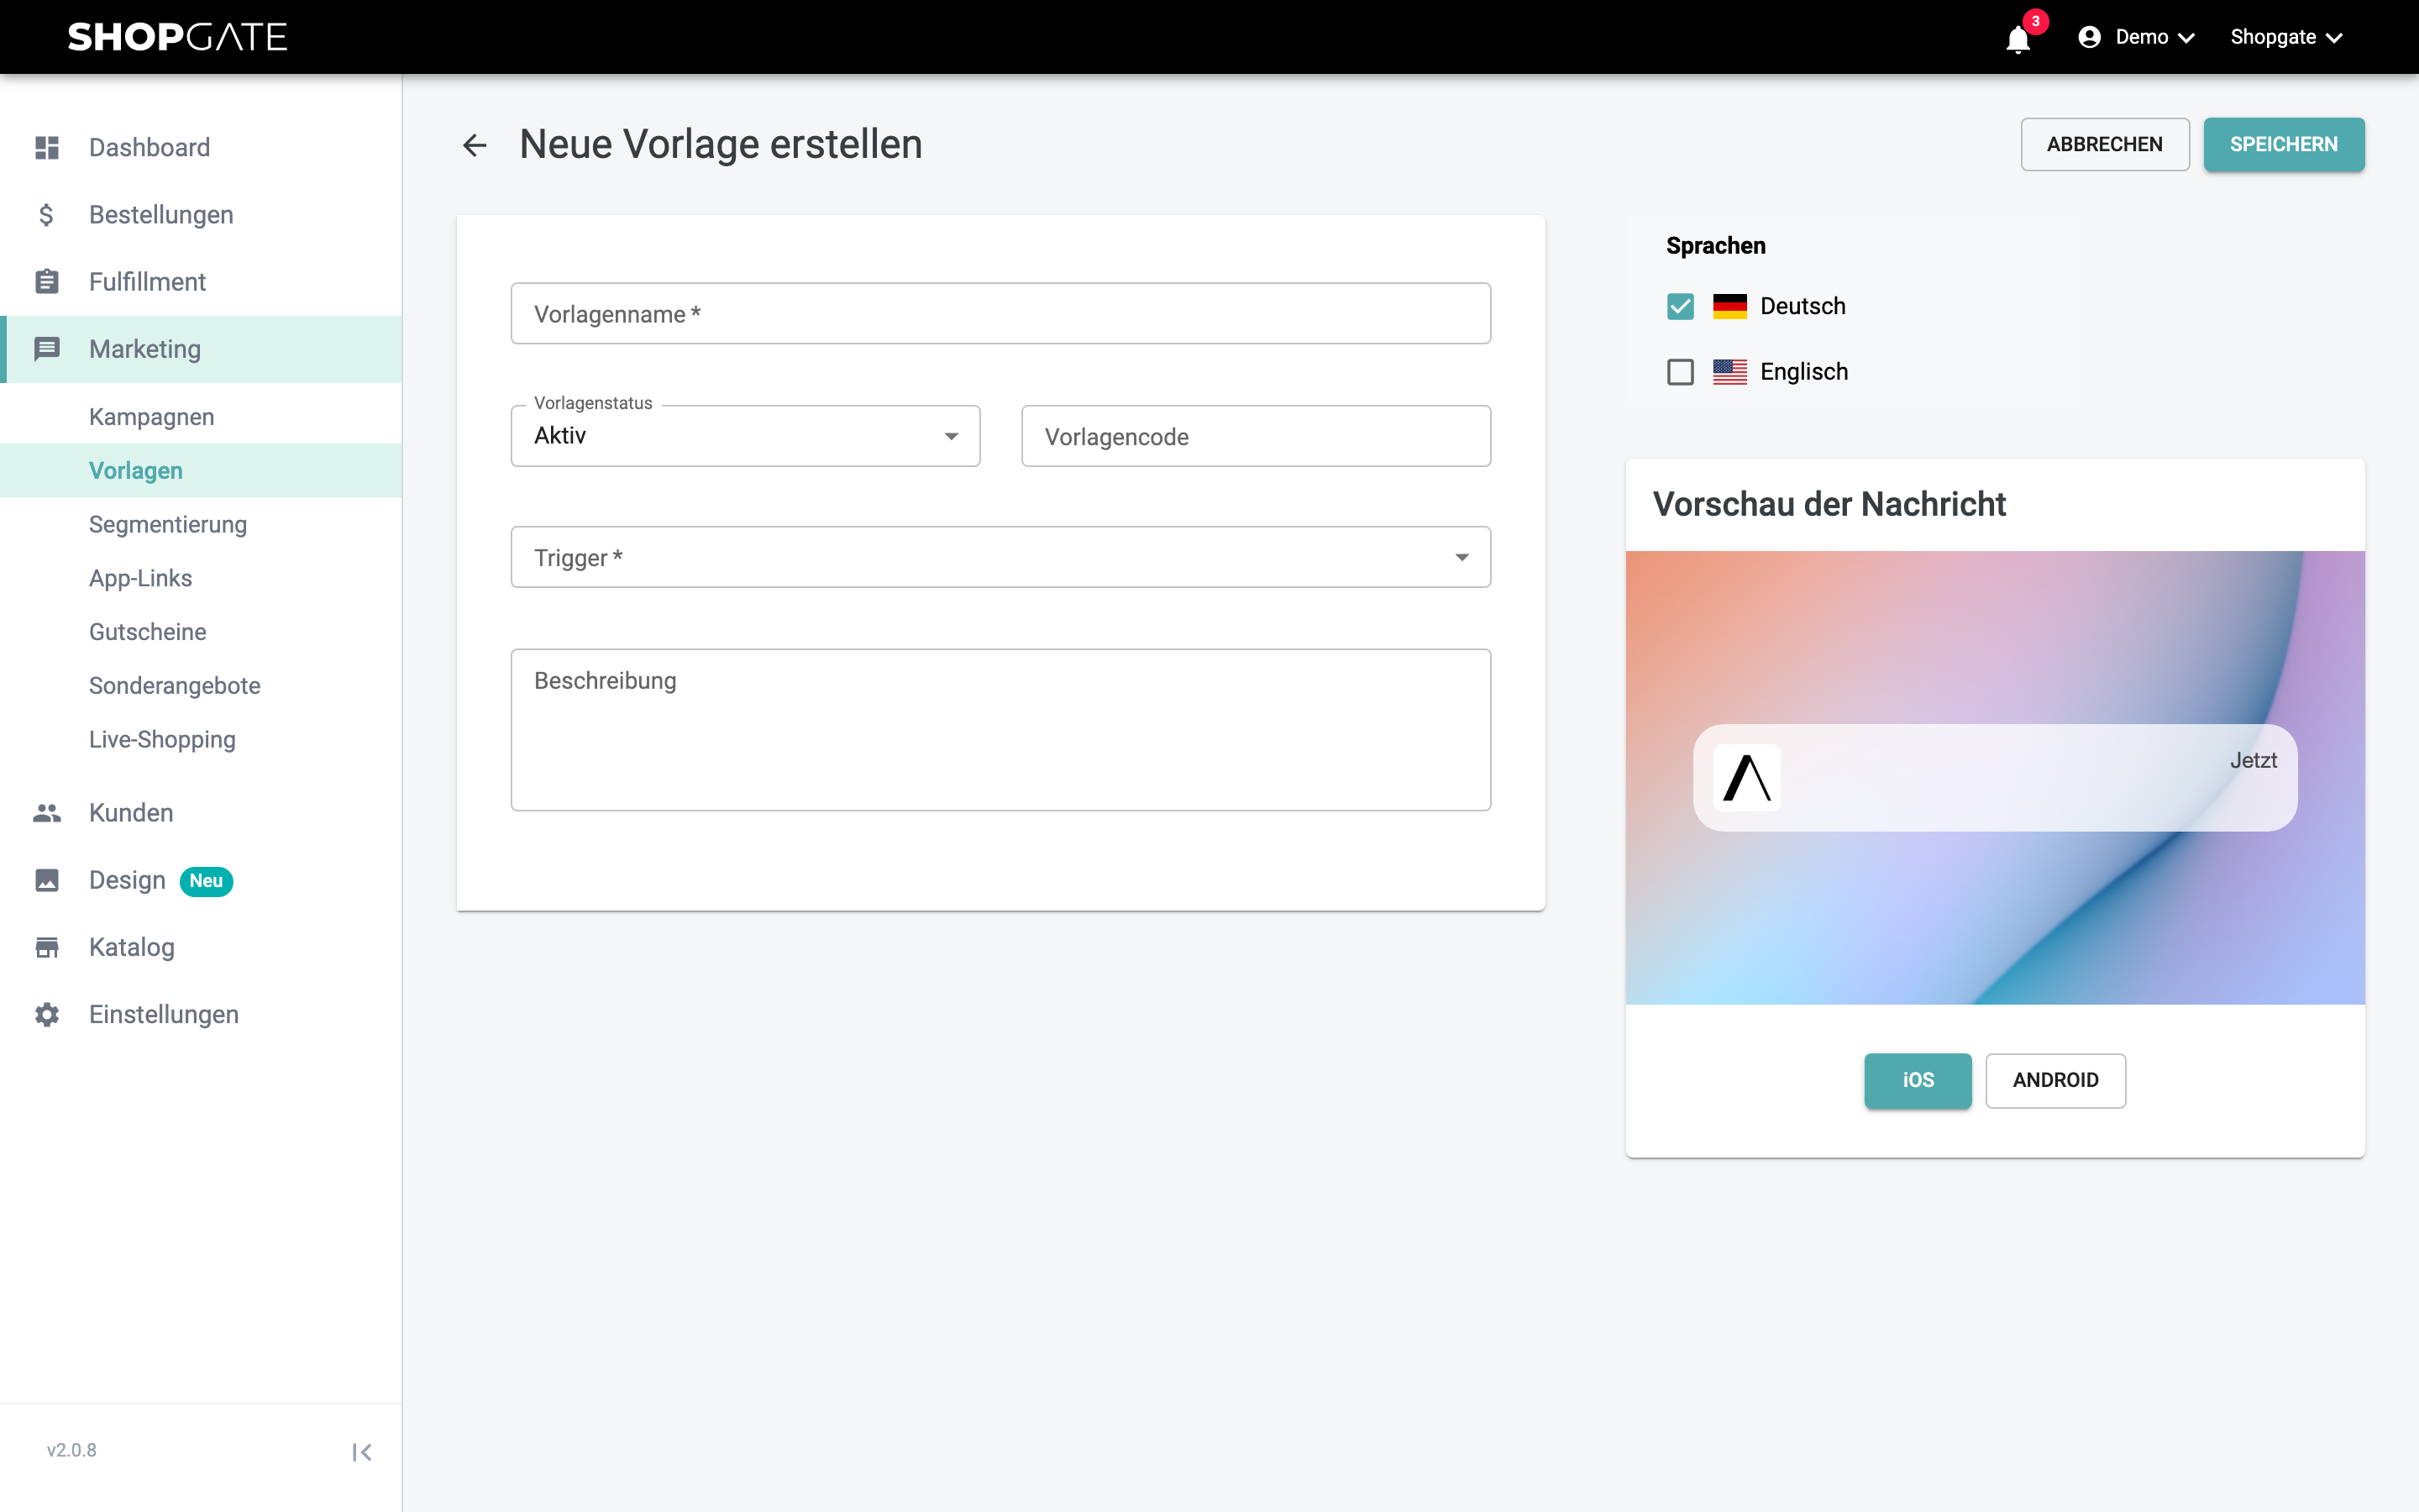
Task: Click the German flag icon
Action: click(1729, 306)
